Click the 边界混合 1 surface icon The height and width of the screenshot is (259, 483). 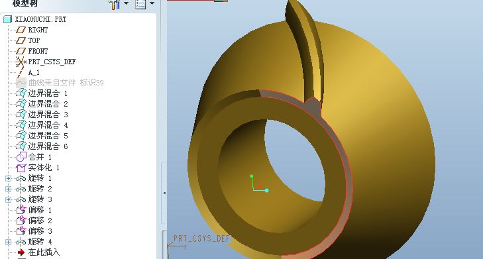pos(21,93)
